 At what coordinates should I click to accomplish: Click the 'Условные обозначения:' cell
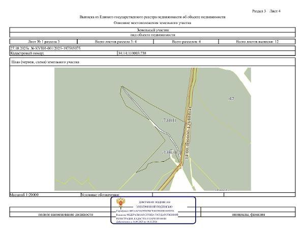pos(117,195)
